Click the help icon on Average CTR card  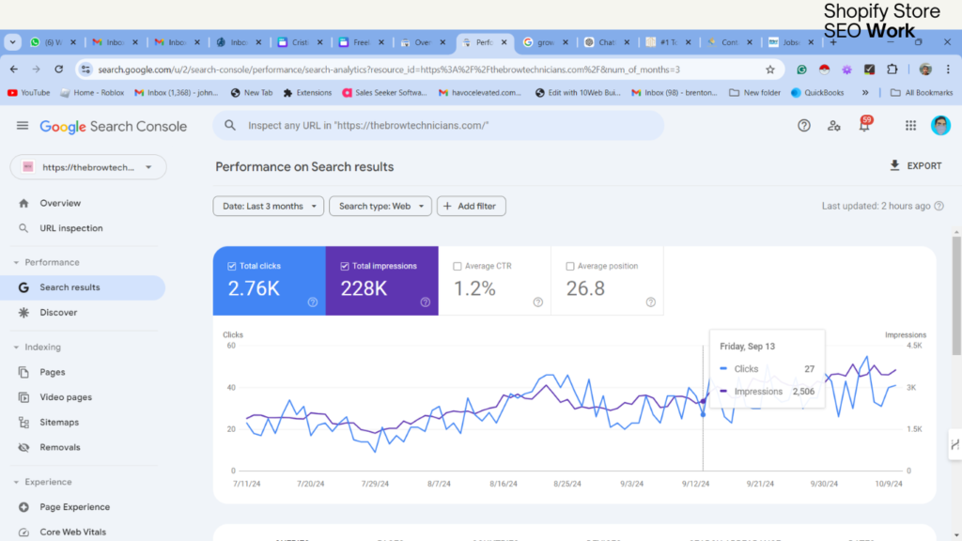(538, 302)
